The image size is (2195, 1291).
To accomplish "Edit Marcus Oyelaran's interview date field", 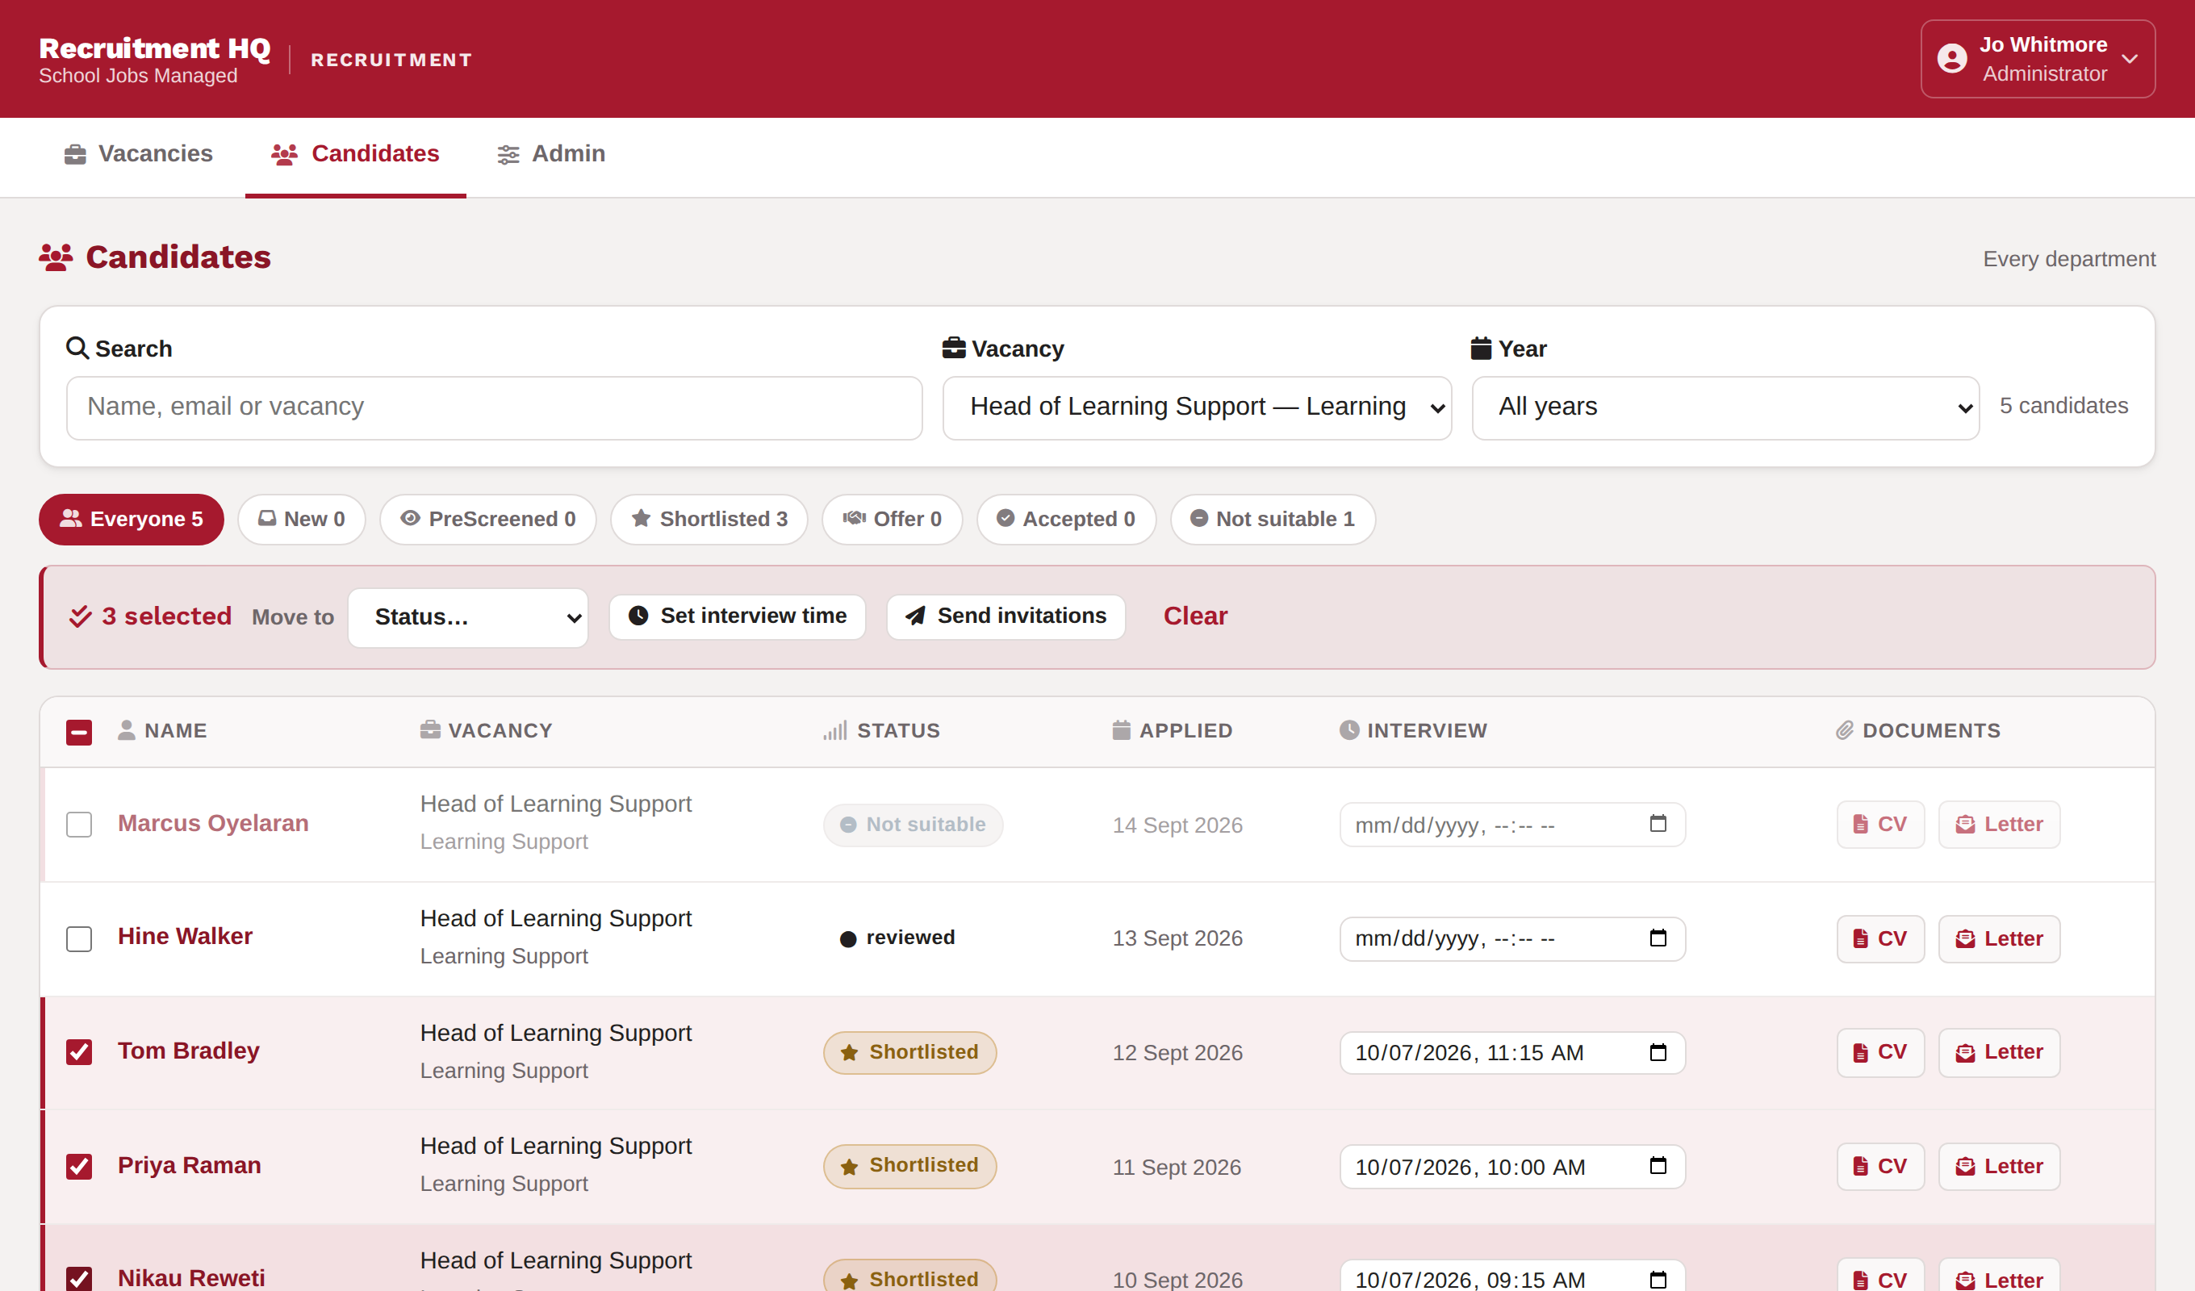I will (1512, 825).
